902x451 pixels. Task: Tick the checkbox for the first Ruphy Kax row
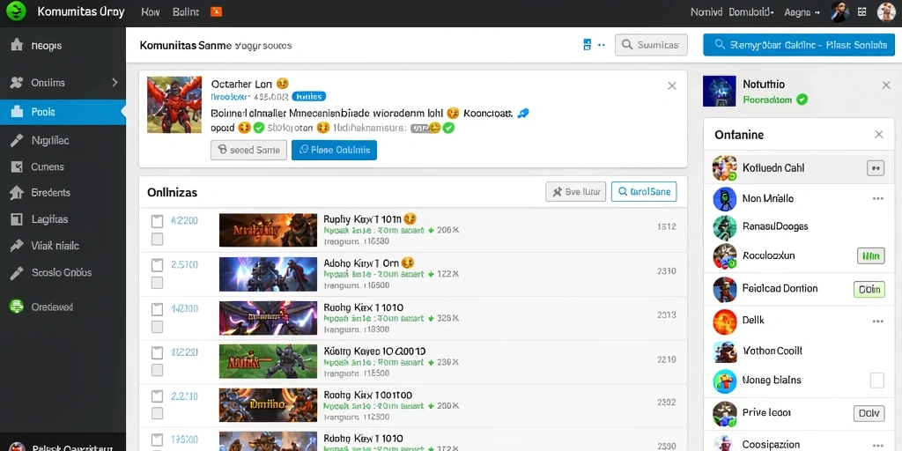pos(157,221)
